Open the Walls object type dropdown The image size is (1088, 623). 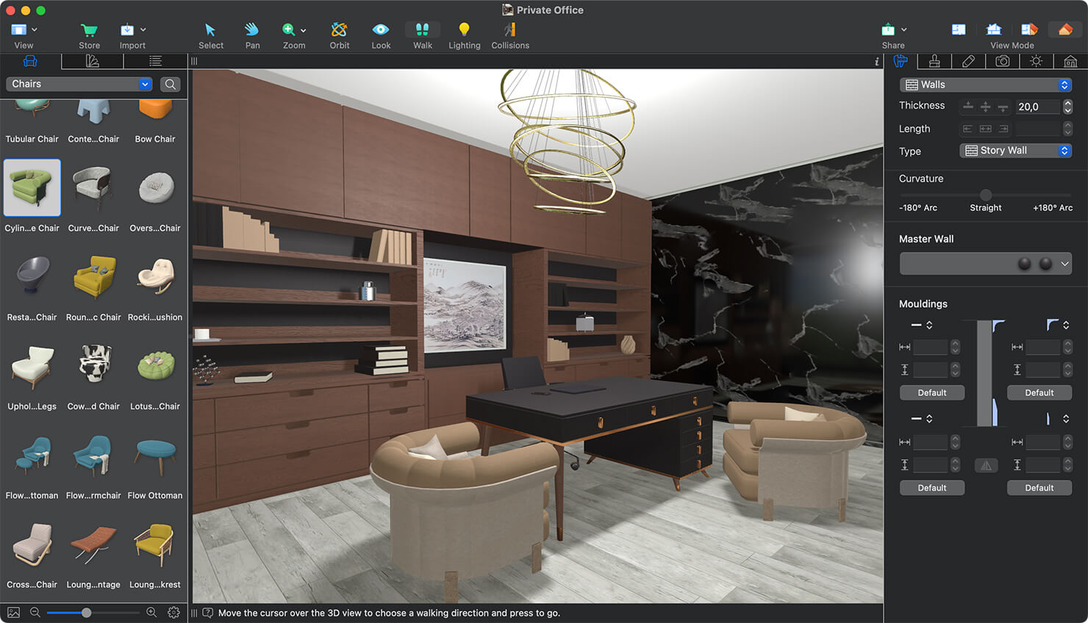click(x=985, y=84)
